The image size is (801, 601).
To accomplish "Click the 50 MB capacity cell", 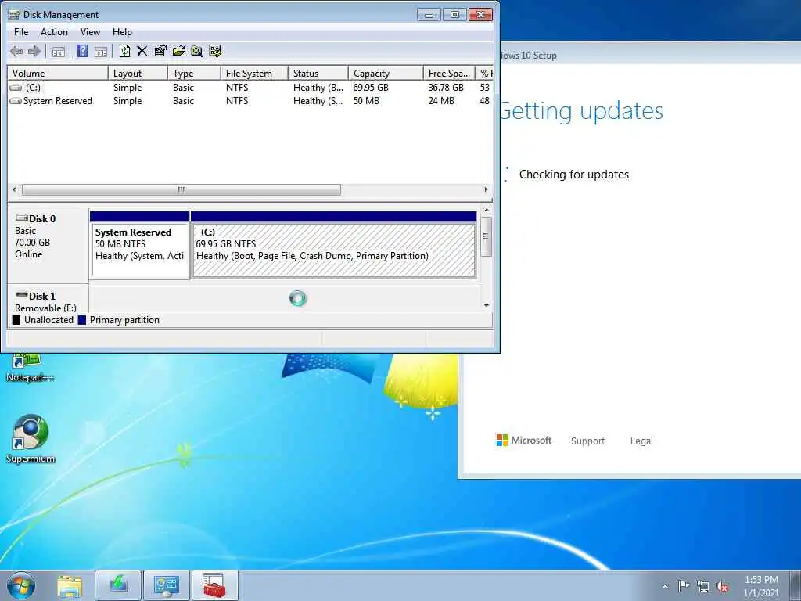I will (366, 101).
